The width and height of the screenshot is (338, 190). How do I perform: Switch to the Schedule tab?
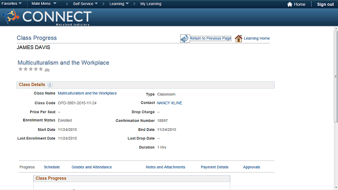click(52, 167)
